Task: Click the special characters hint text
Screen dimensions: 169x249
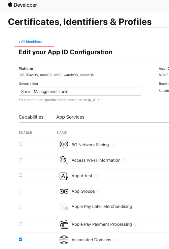Action: [x=61, y=100]
